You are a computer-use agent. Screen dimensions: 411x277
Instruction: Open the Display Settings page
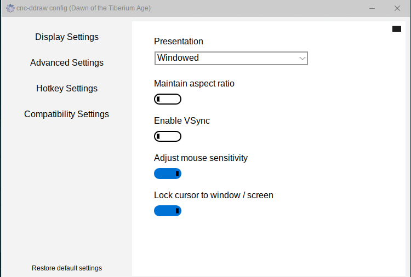(x=67, y=37)
